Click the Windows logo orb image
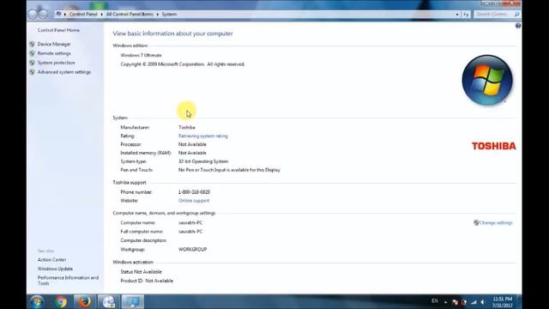 [487, 80]
